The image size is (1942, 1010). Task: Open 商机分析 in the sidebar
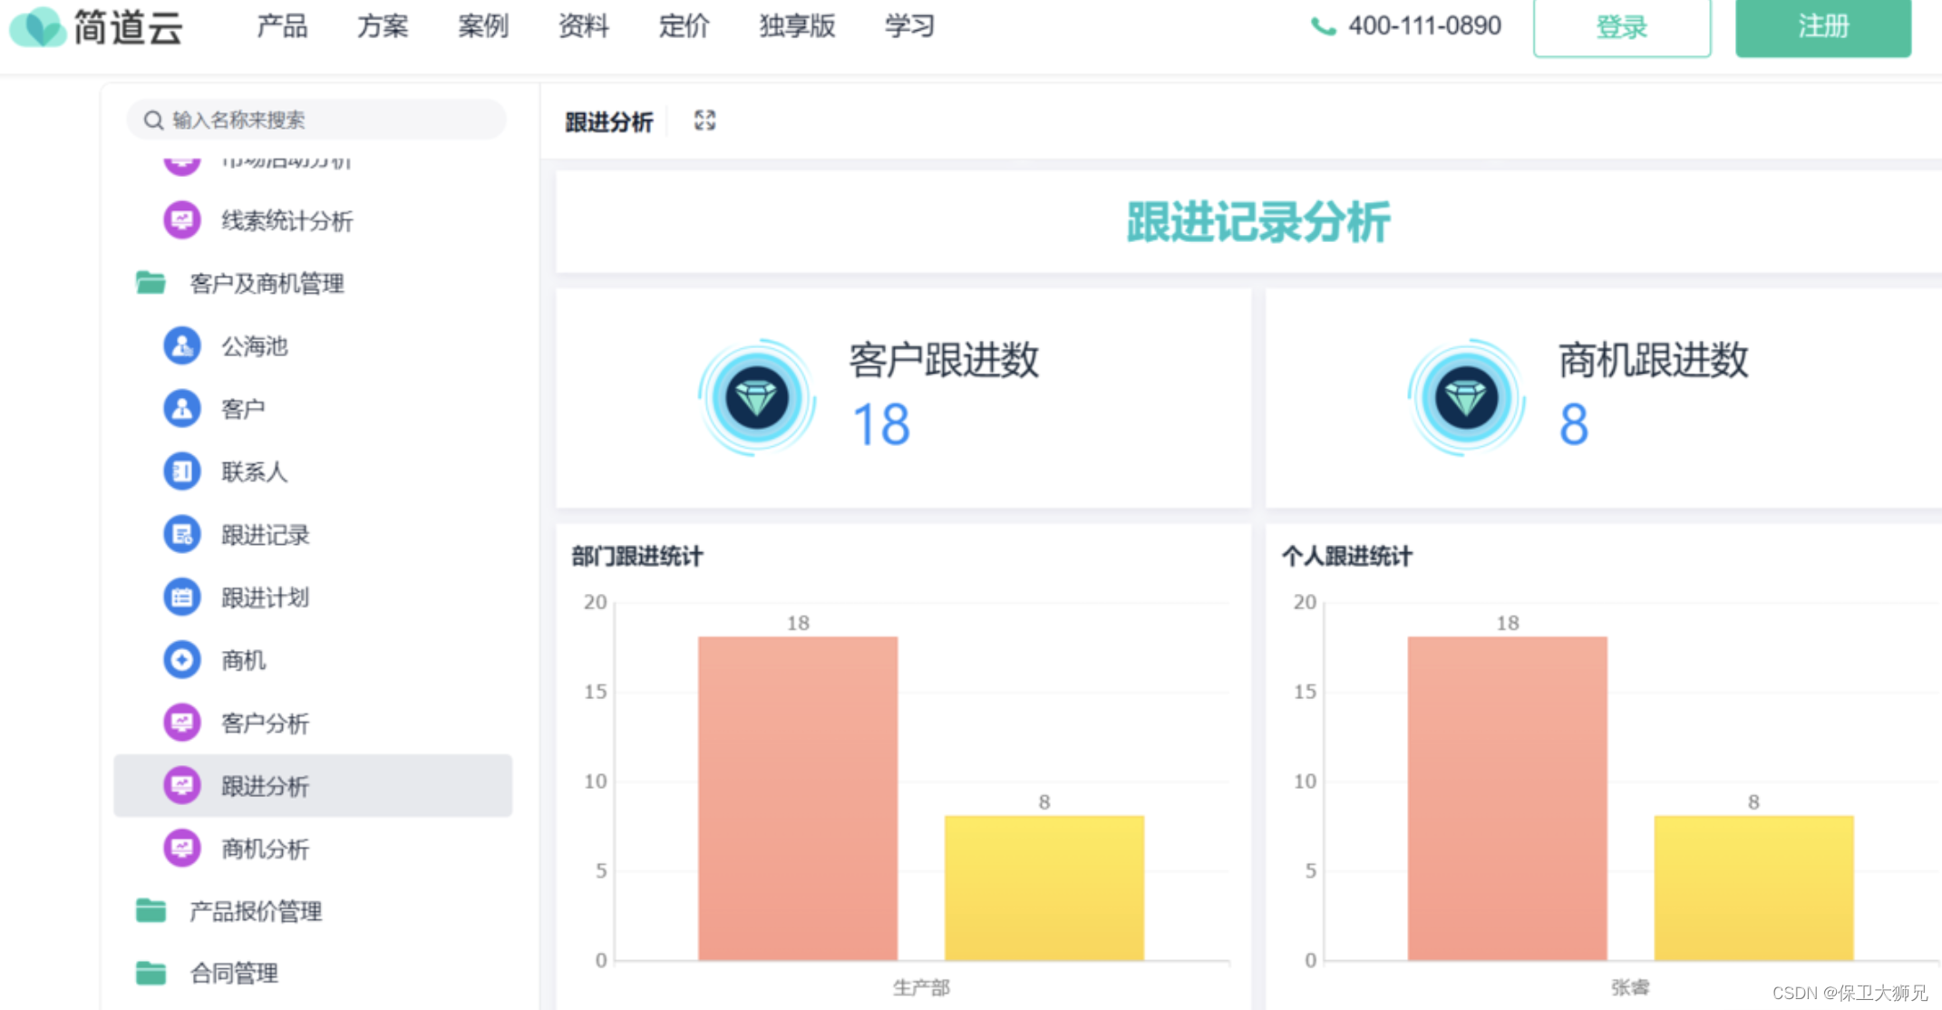pyautogui.click(x=266, y=849)
